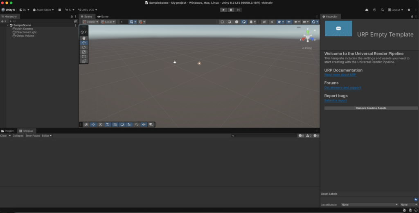Screen dimensions: 419x213
Task: Open the Read more about URP link
Action: [340, 75]
